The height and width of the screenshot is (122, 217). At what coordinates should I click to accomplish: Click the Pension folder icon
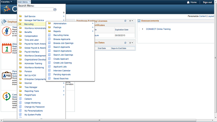[20, 71]
